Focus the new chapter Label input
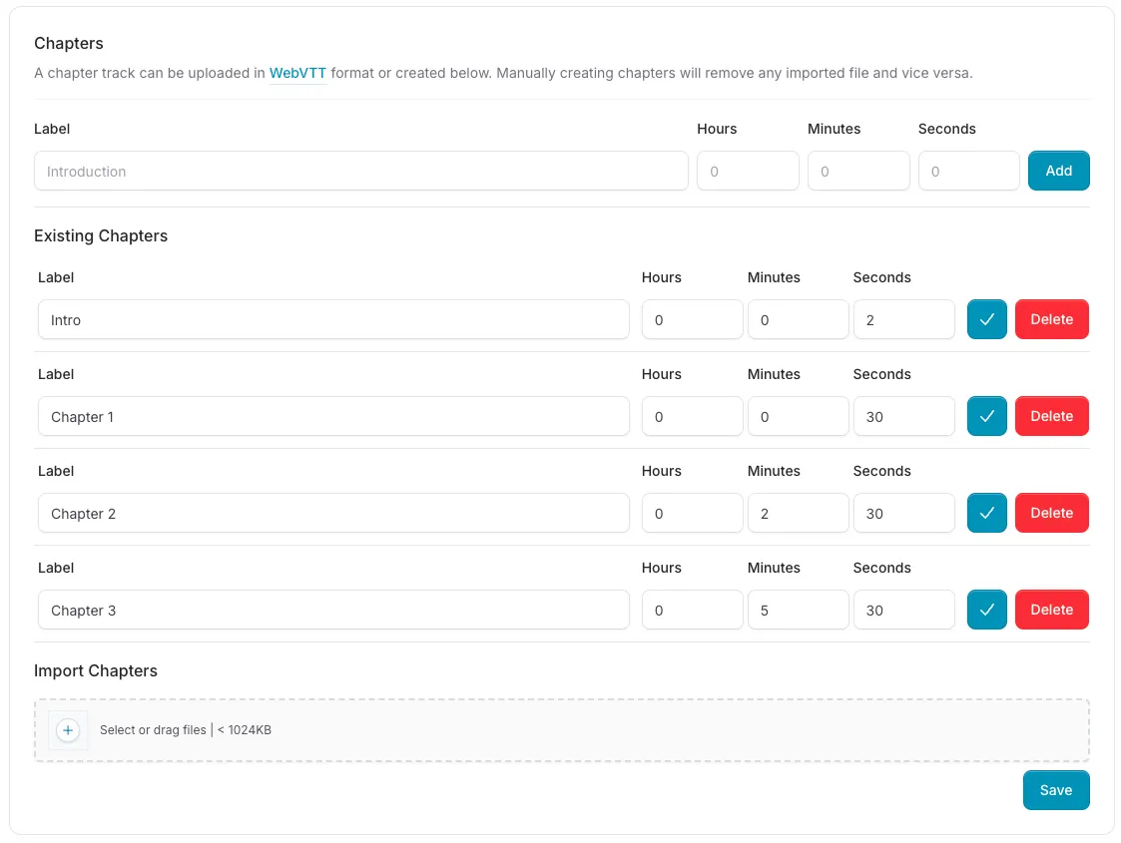1121x843 pixels. [360, 171]
